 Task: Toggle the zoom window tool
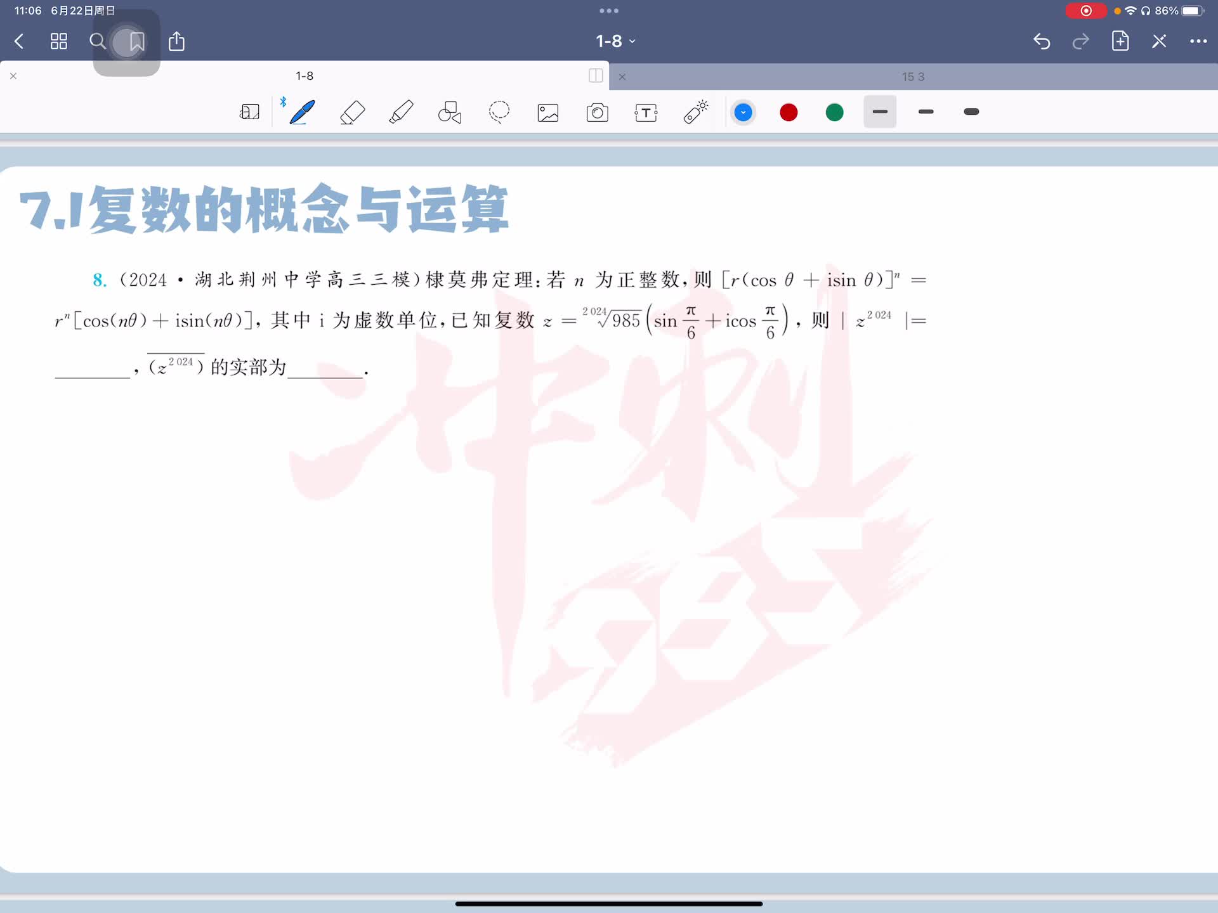(249, 112)
